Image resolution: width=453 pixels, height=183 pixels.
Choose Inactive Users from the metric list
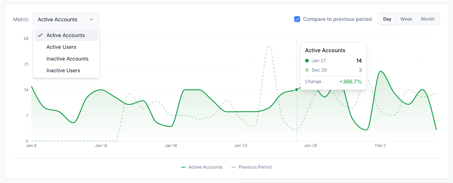(66, 70)
